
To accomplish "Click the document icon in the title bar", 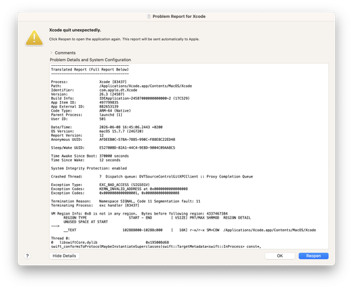I will pos(149,17).
